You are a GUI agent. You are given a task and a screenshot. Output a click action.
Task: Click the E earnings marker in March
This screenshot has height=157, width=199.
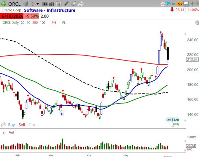62,114
